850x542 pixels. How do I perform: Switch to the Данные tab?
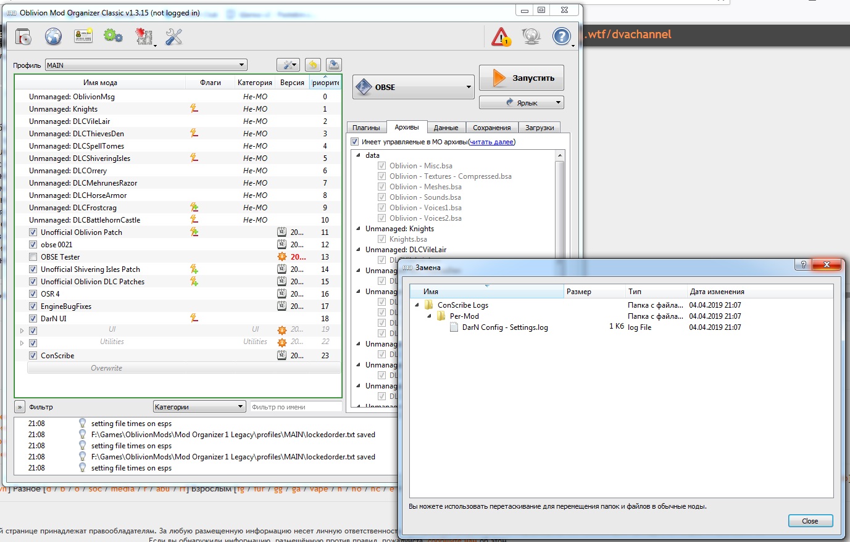pyautogui.click(x=446, y=128)
